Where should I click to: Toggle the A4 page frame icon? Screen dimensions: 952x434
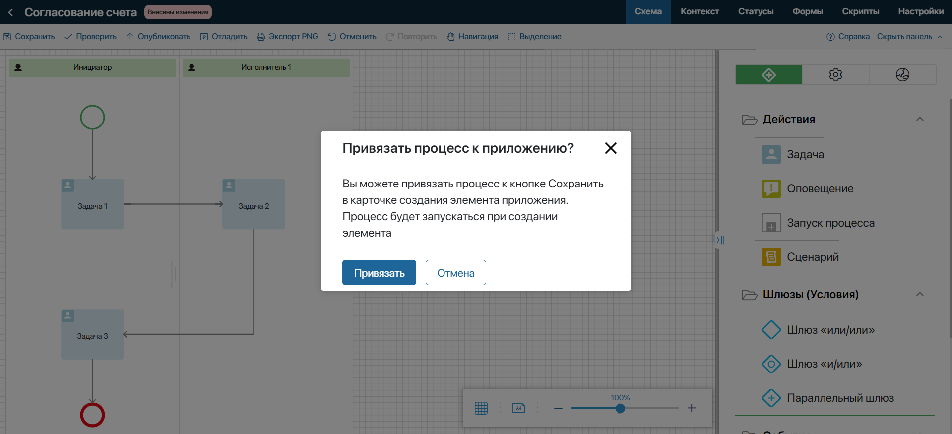coord(518,408)
